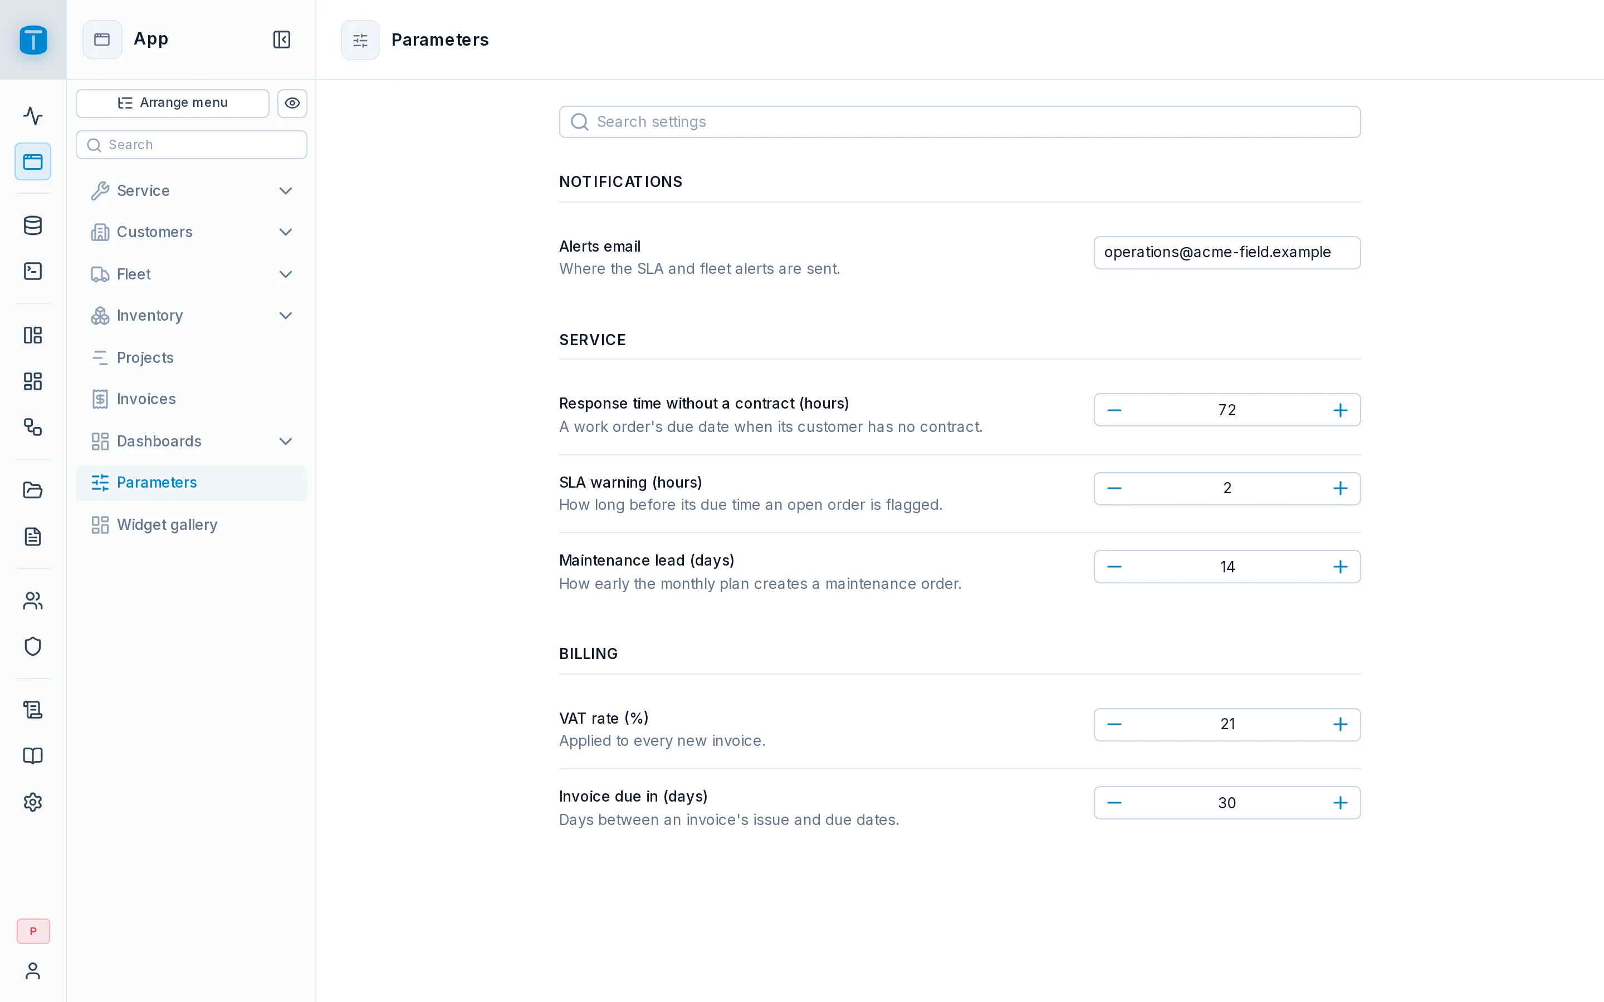Expand the Fleet menu group
This screenshot has height=1002, width=1604.
click(x=192, y=274)
